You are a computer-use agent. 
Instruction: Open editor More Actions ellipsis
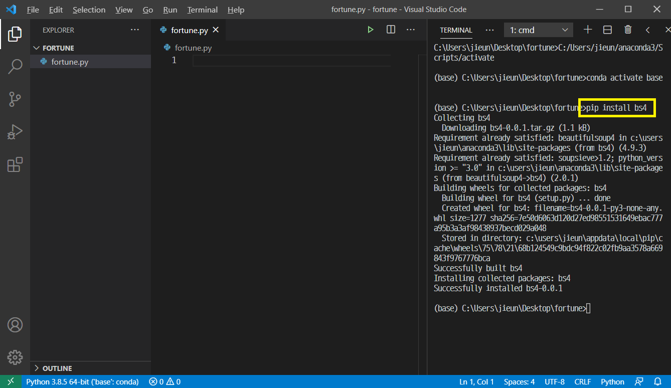pyautogui.click(x=411, y=30)
